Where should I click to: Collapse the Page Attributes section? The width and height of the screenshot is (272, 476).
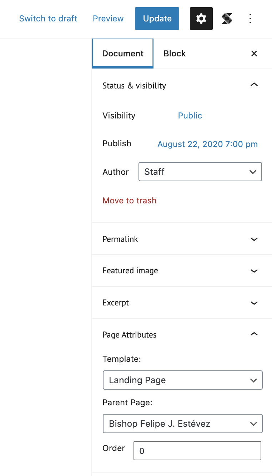(254, 335)
